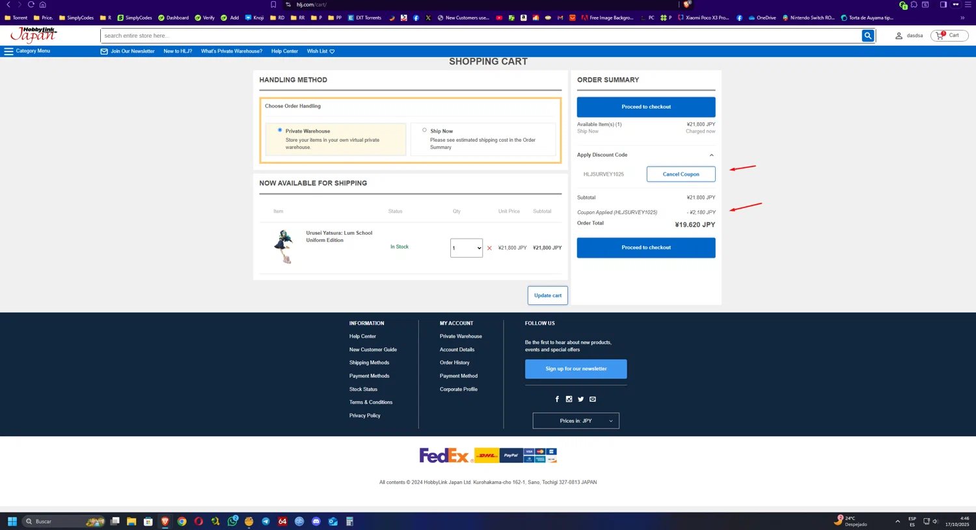The width and height of the screenshot is (976, 530).
Task: Open the Instagram icon in footer
Action: tap(569, 399)
